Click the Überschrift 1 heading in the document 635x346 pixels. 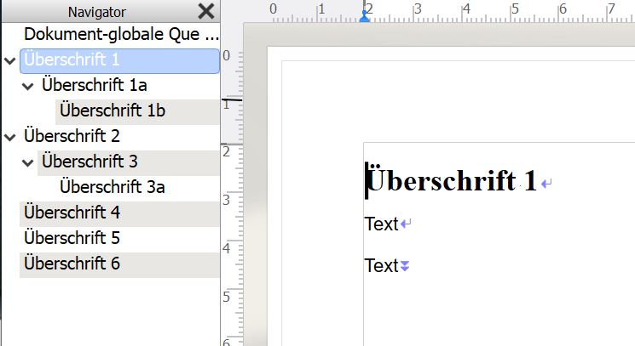coord(452,181)
